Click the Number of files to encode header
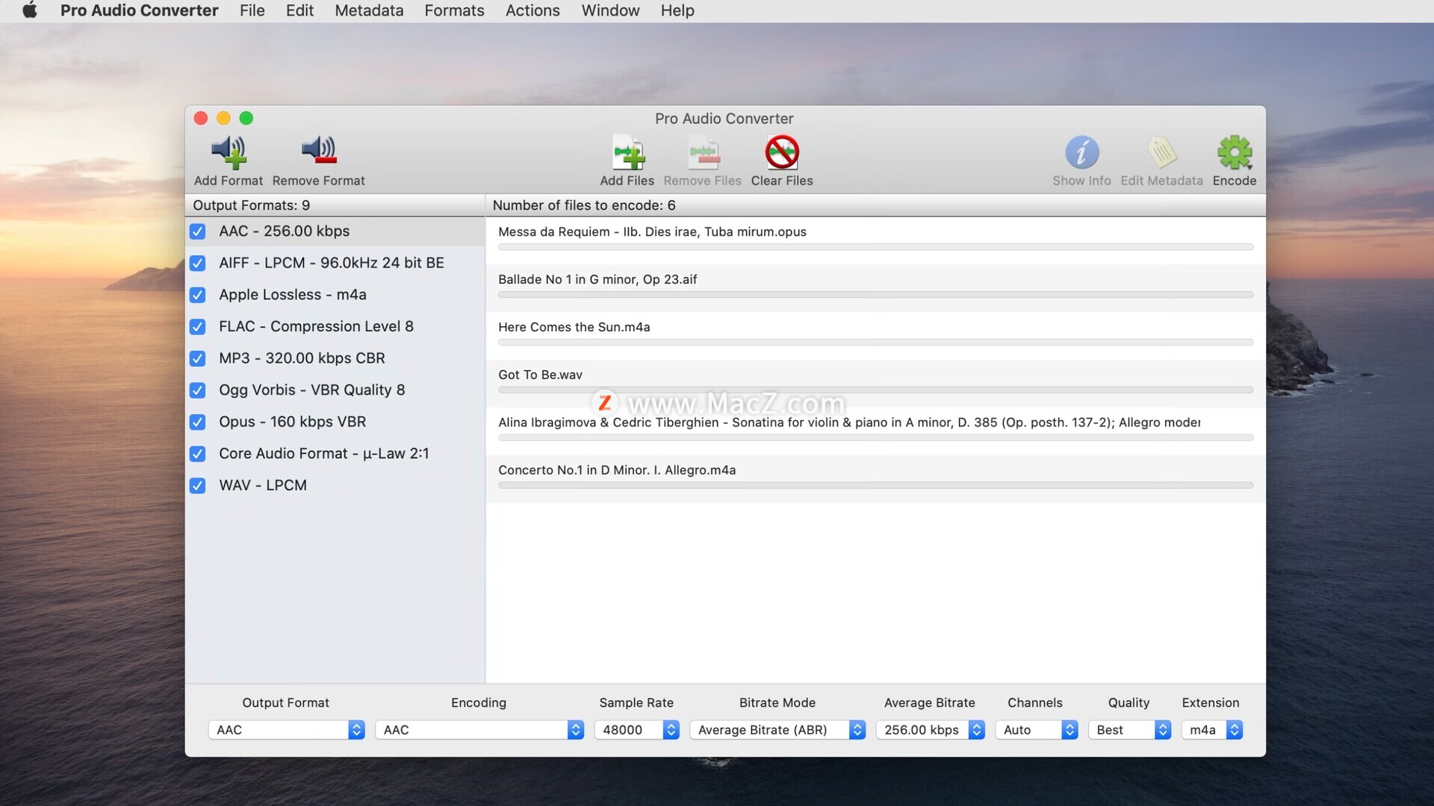Viewport: 1434px width, 806px height. 584,205
